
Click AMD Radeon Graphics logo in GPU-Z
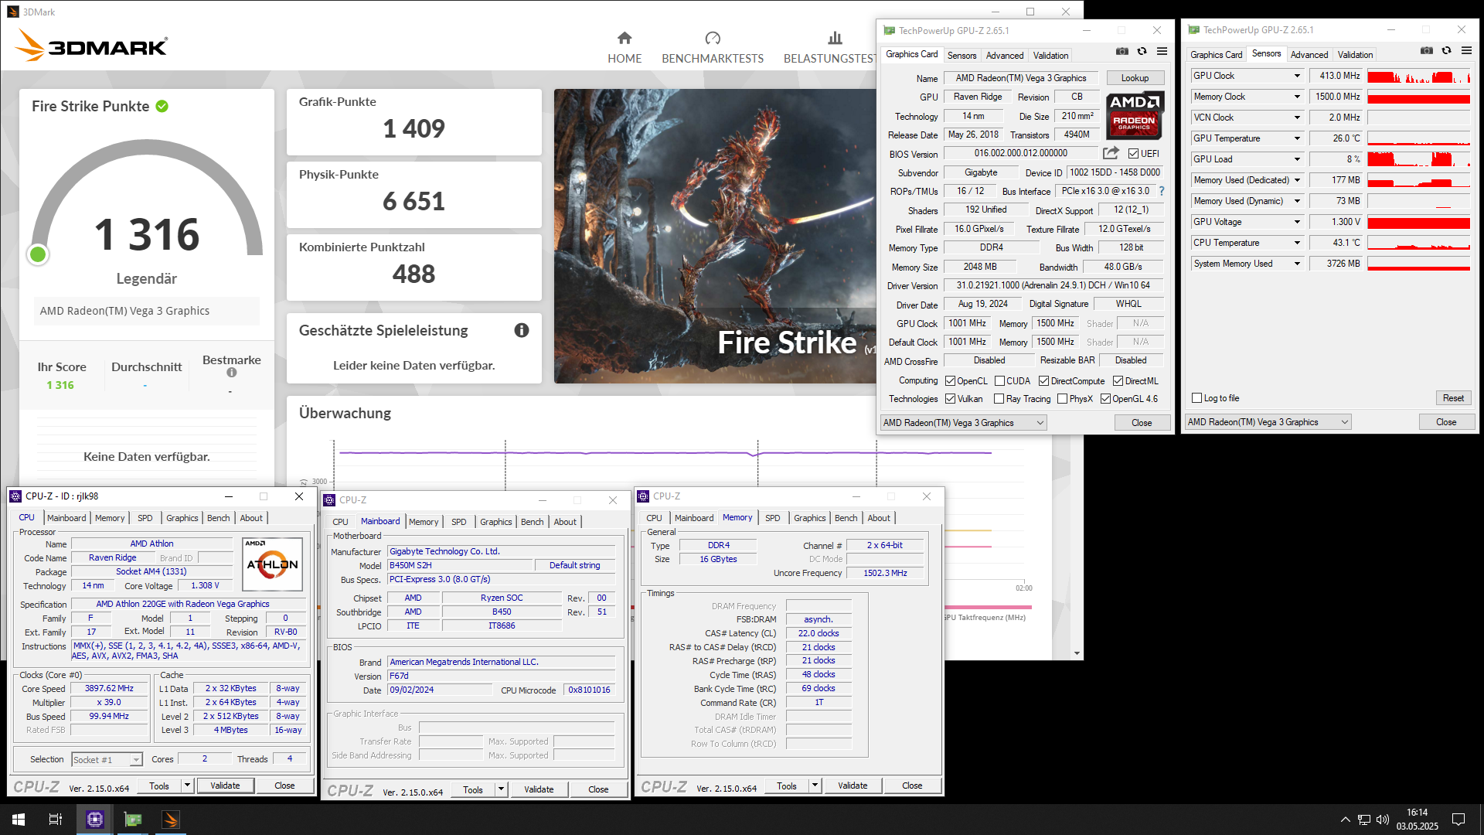[x=1134, y=115]
